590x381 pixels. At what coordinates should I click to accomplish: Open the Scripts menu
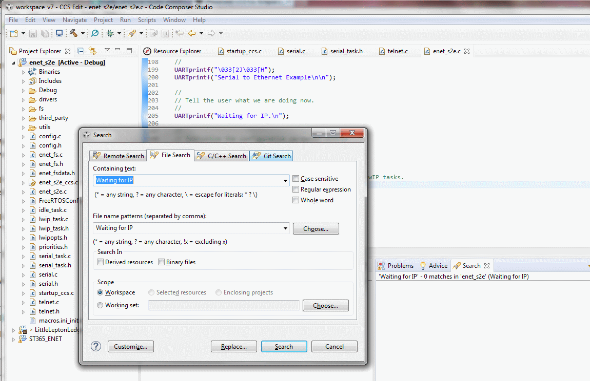[x=147, y=20]
